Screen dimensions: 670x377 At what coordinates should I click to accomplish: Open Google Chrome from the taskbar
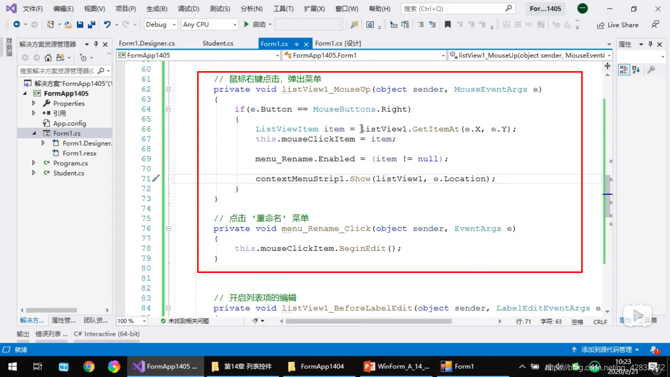[89, 366]
